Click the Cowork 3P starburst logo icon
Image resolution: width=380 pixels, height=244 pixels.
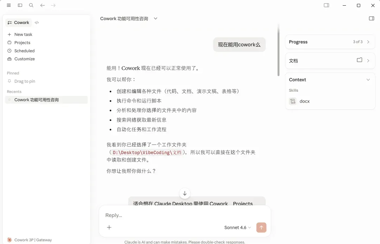pos(9,240)
